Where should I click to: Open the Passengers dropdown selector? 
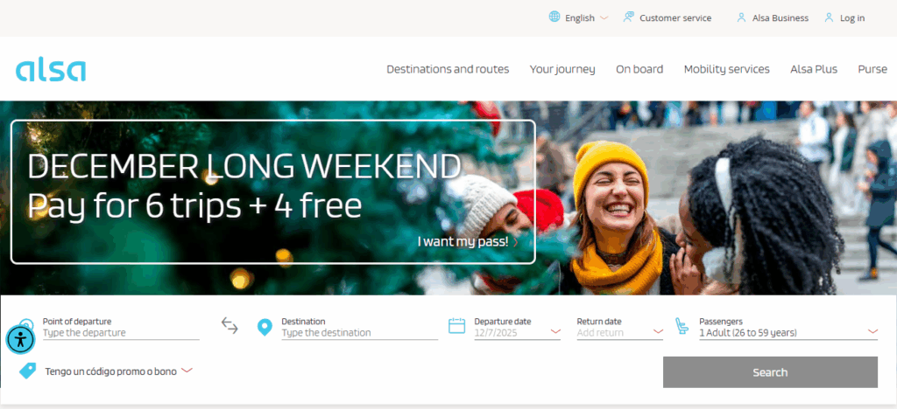tap(788, 333)
